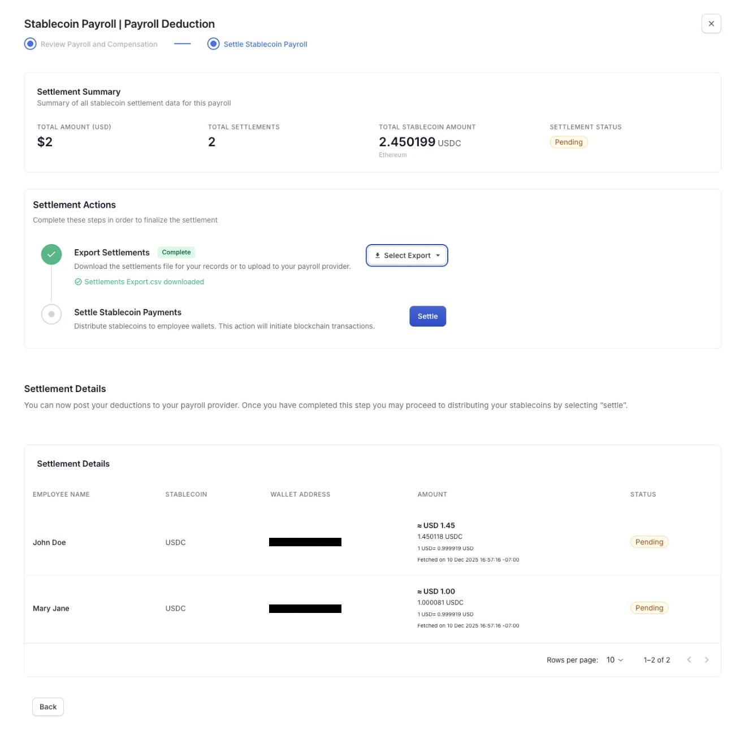Click the download icon in Select Export
Image resolution: width=740 pixels, height=744 pixels.
[378, 255]
